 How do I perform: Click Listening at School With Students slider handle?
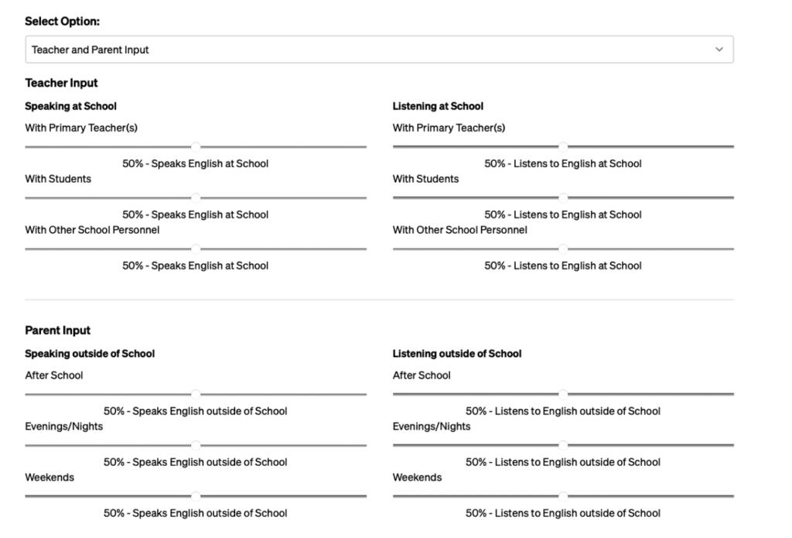563,198
